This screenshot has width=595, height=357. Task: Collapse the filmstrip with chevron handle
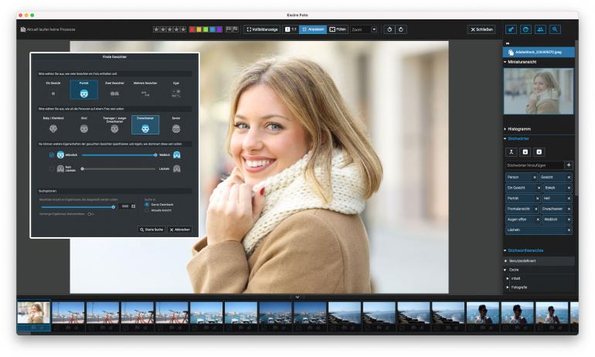297,297
